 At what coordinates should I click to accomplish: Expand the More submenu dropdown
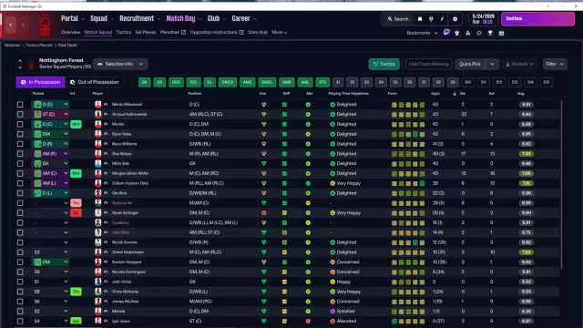[x=280, y=33]
